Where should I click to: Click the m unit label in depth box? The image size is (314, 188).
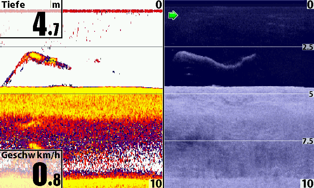click(57, 5)
